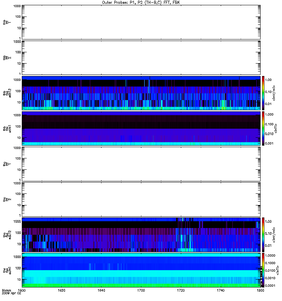Click the '0.01' label on thc edc12 color bar
Image resolution: width=282 pixels, height=301 pixels.
coord(268,246)
